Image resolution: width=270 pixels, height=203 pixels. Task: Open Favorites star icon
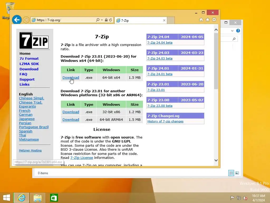click(x=208, y=20)
